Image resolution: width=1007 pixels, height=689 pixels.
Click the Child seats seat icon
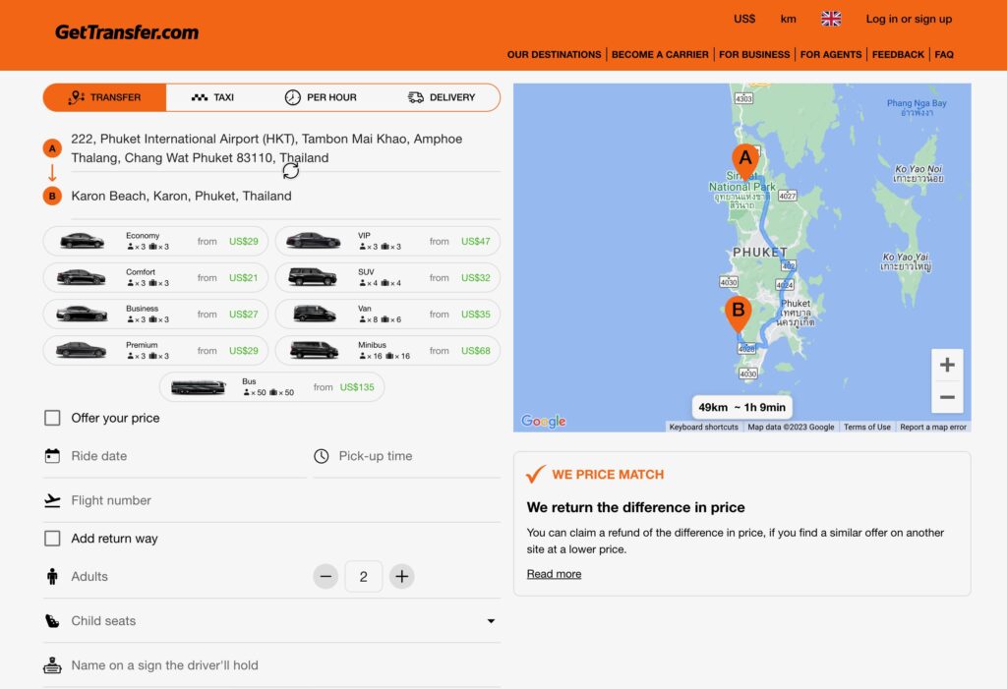point(51,620)
